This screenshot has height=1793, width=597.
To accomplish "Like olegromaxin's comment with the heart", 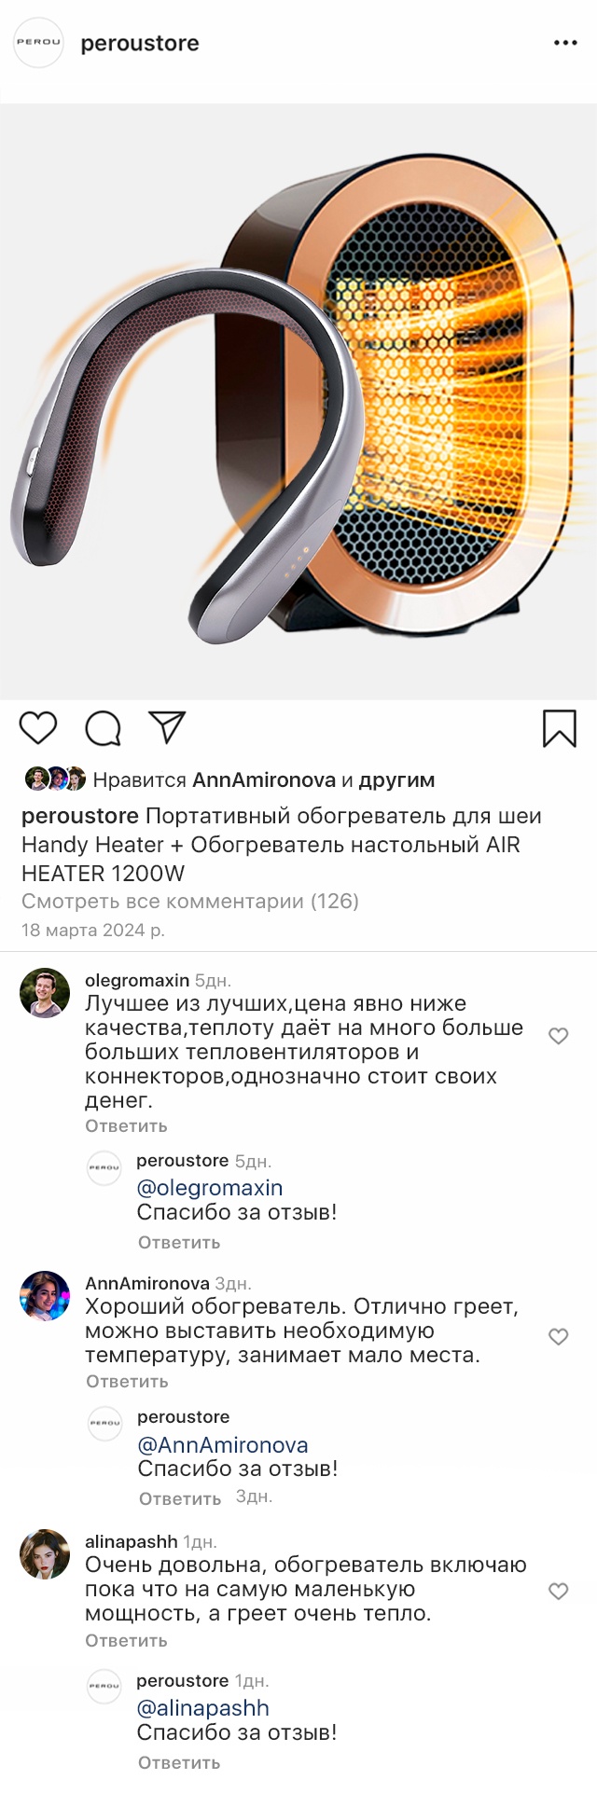I will [x=558, y=1036].
